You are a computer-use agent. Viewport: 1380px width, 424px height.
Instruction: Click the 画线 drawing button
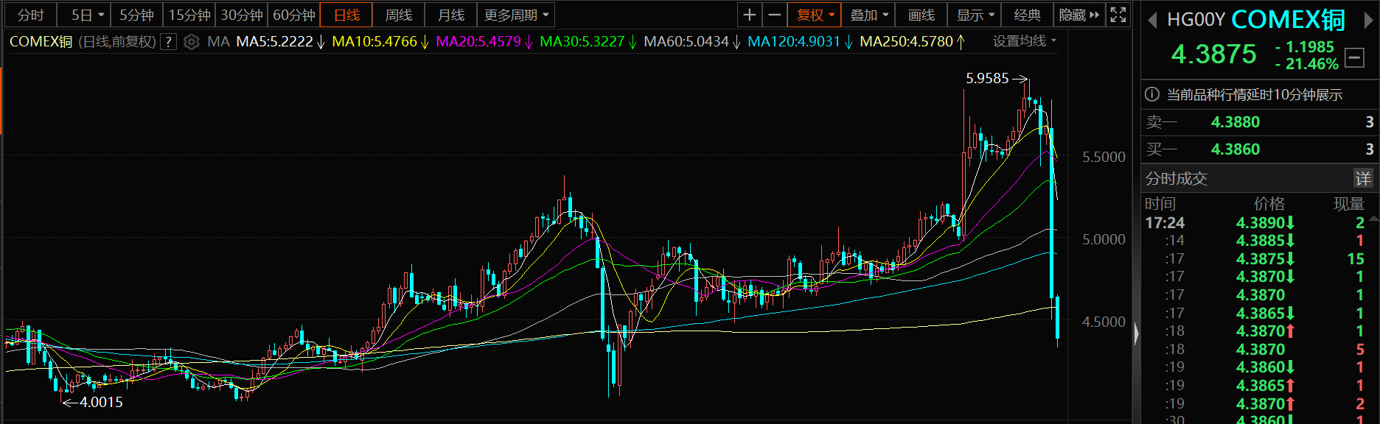coord(921,15)
